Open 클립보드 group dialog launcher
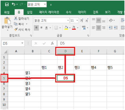Screen dimensions: 125x110 (31, 35)
